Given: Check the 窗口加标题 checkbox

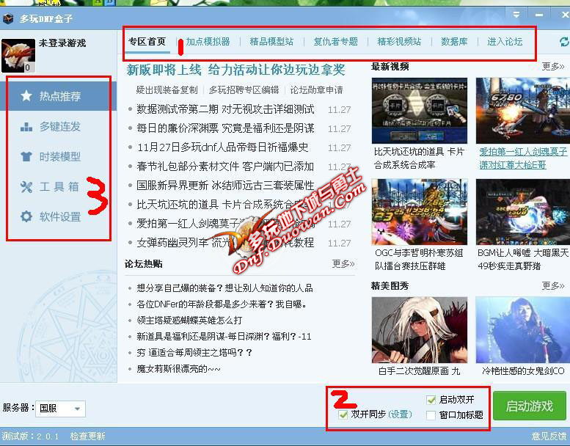Looking at the screenshot, I should [431, 415].
